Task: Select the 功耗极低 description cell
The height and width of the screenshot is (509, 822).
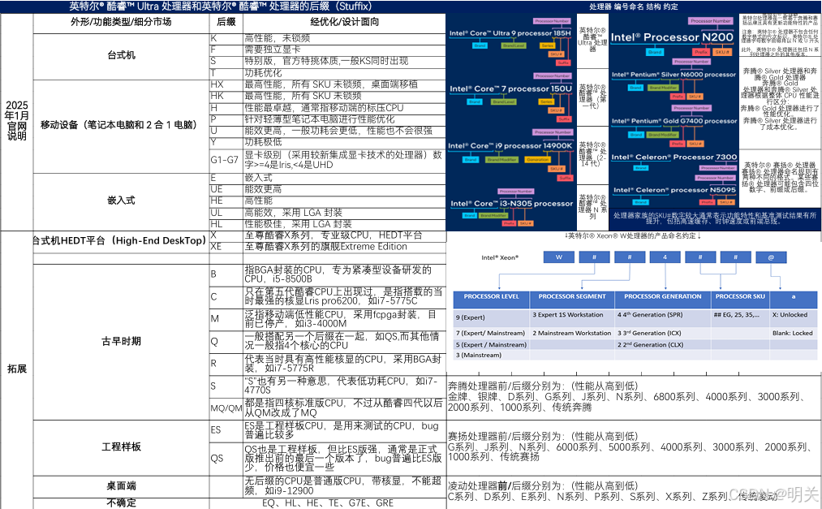Action: tap(344, 143)
